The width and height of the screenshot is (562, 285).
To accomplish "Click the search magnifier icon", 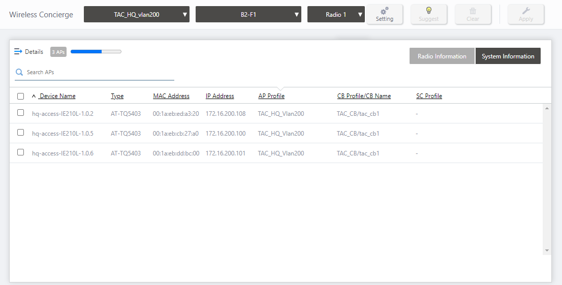I will tap(19, 72).
